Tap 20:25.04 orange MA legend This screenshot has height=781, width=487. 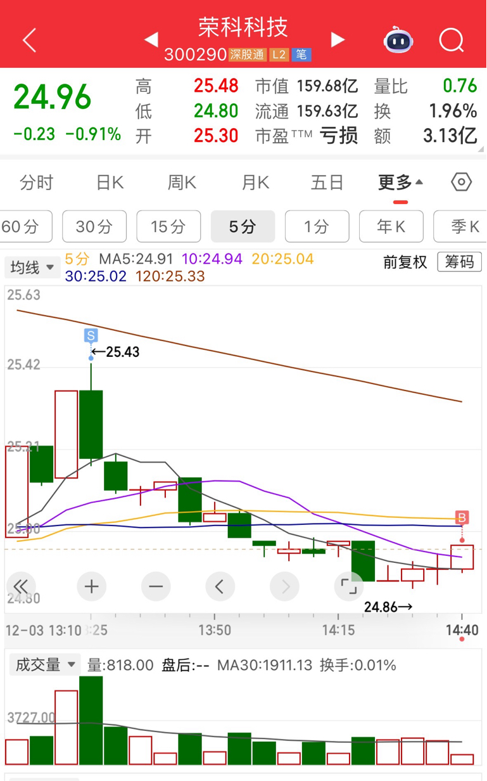tap(282, 259)
